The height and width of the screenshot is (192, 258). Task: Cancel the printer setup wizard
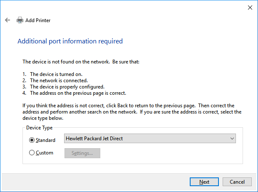[x=237, y=182]
